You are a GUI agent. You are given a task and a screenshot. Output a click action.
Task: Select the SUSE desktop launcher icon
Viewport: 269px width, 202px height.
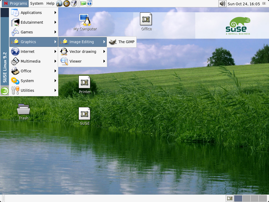point(85,117)
